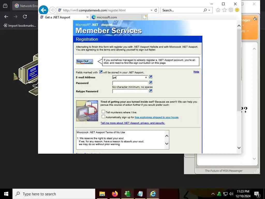Click the computer documents illustration image

87,111
